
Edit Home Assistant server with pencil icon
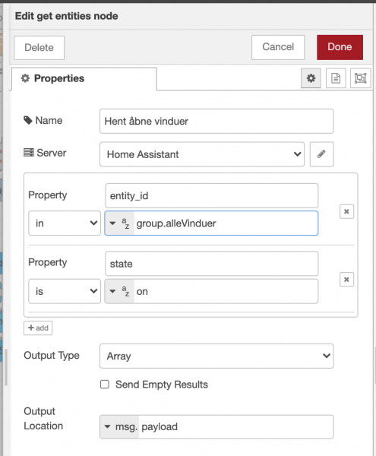pyautogui.click(x=321, y=154)
